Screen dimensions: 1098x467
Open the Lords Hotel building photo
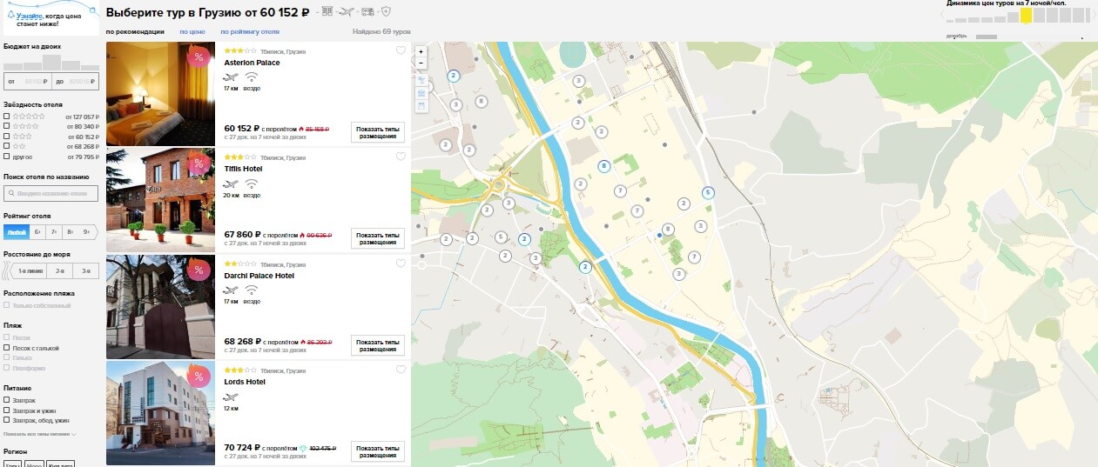160,413
